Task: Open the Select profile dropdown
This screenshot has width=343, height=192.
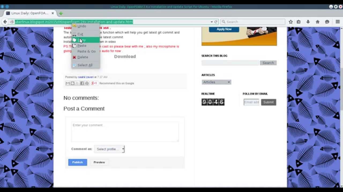Action: click(x=109, y=149)
